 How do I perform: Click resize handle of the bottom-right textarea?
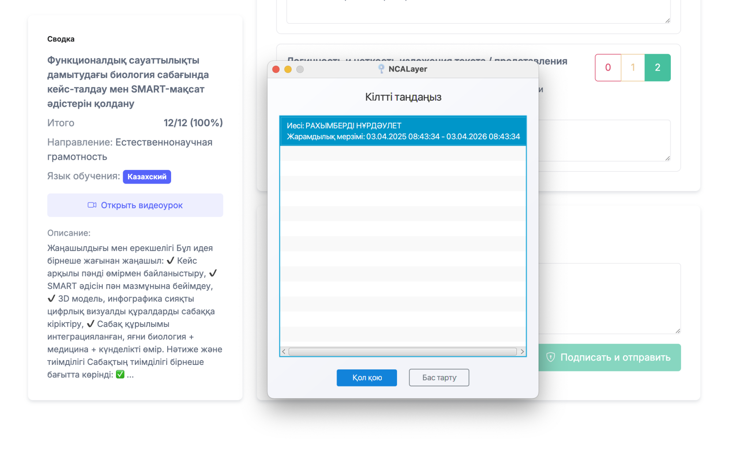tap(677, 330)
